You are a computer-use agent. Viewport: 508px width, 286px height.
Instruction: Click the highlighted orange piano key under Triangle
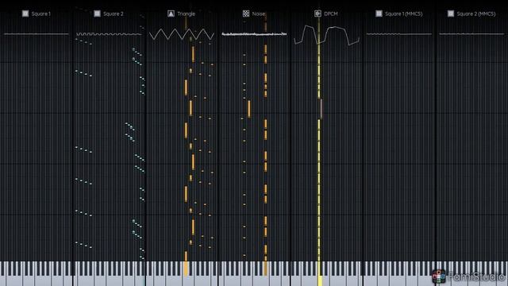point(186,269)
